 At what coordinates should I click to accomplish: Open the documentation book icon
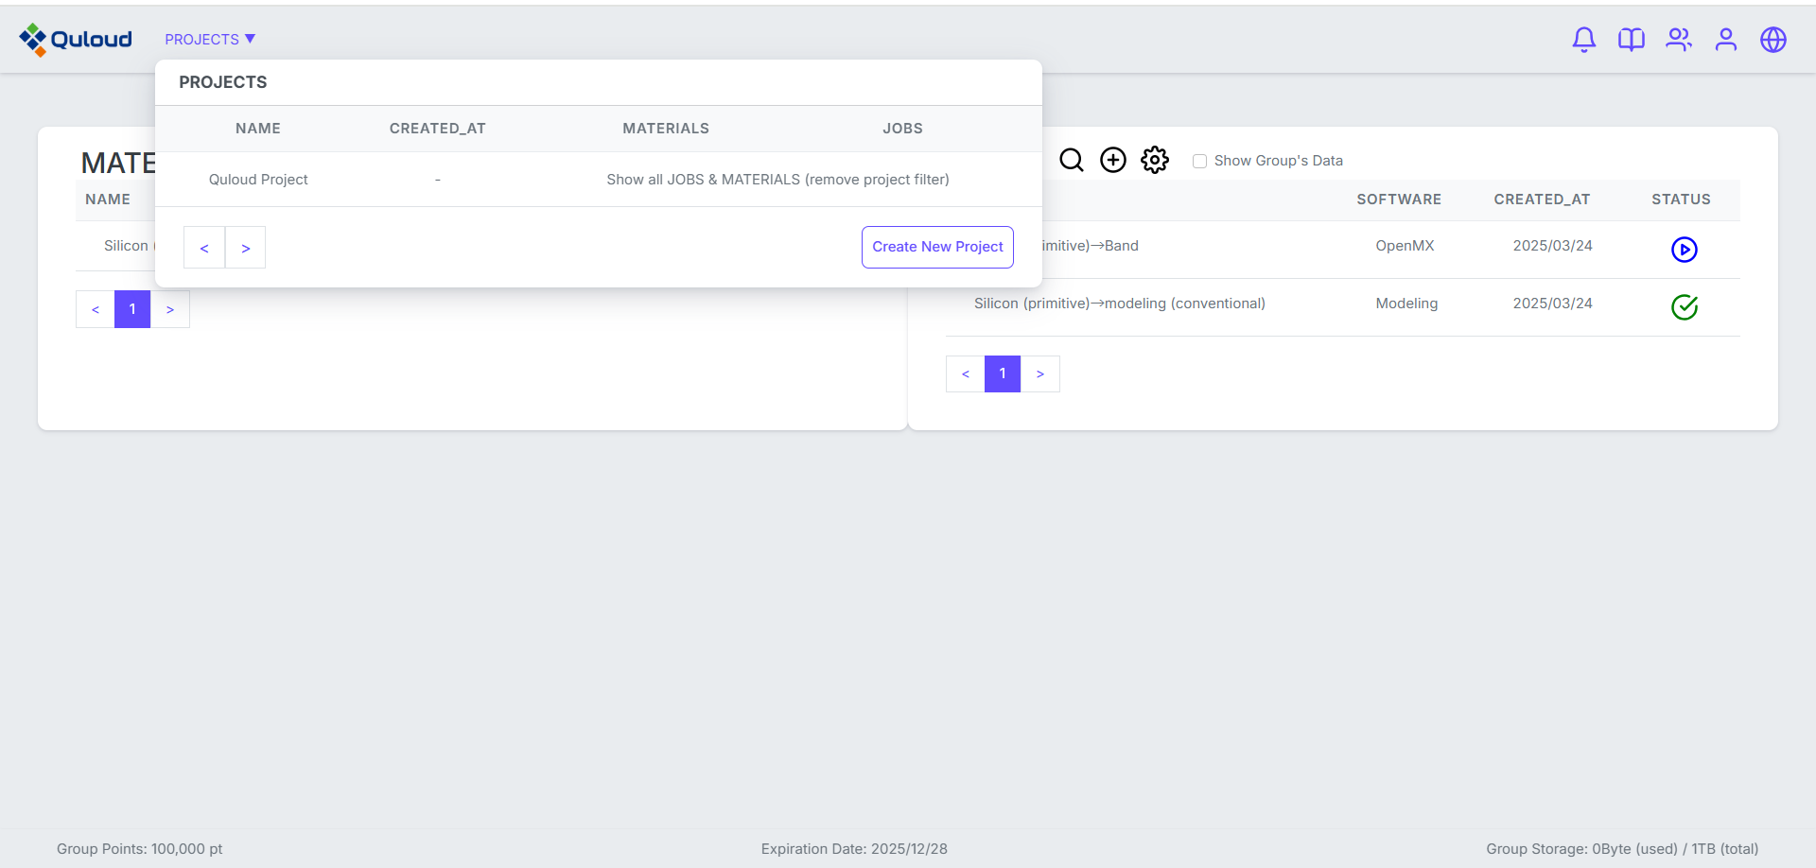(x=1631, y=39)
